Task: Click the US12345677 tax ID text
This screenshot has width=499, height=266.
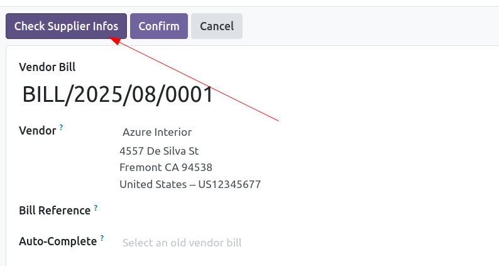Action: tap(229, 184)
